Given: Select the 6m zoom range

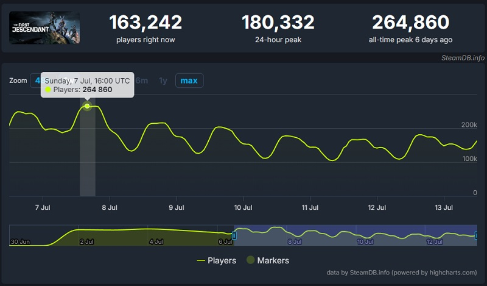Looking at the screenshot, I should [142, 80].
